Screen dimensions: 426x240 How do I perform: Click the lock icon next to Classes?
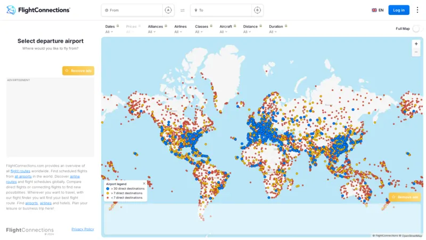(x=211, y=26)
